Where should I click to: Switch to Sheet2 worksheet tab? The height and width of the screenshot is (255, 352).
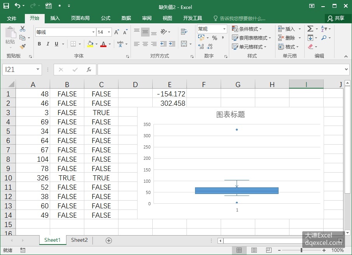click(79, 240)
